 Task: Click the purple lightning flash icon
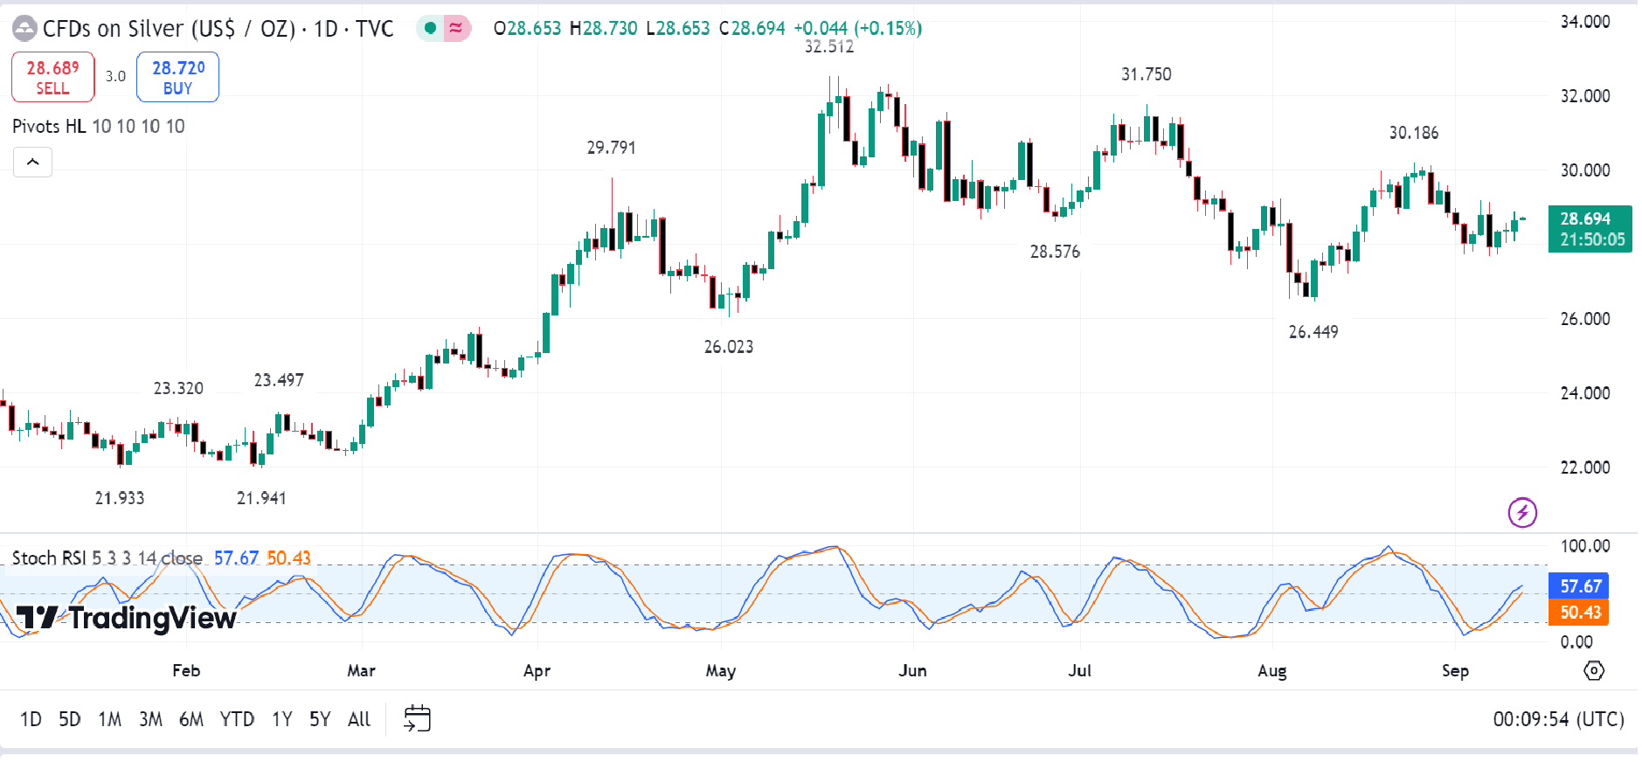click(1522, 512)
